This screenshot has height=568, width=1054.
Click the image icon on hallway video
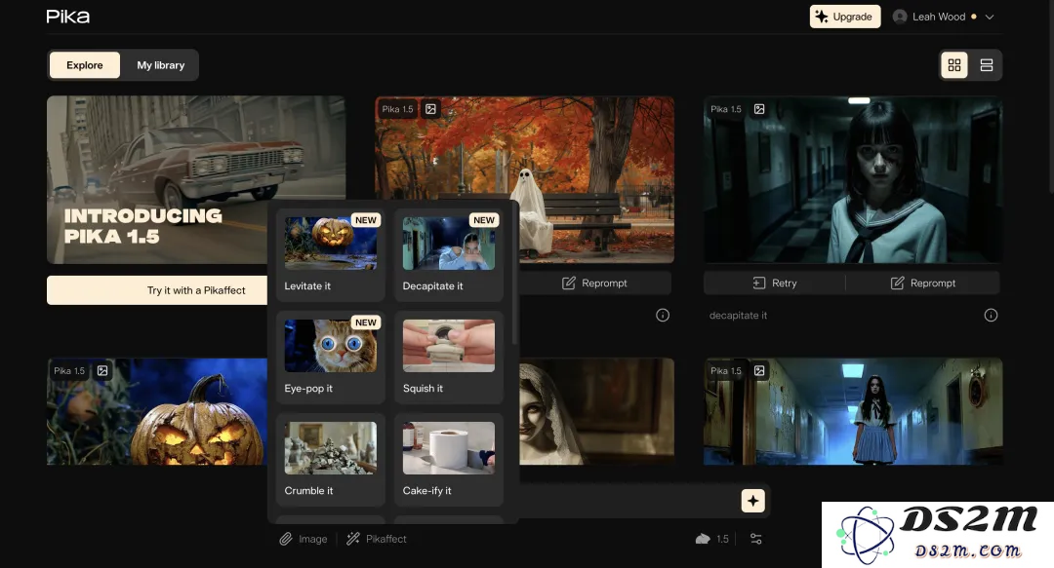759,370
